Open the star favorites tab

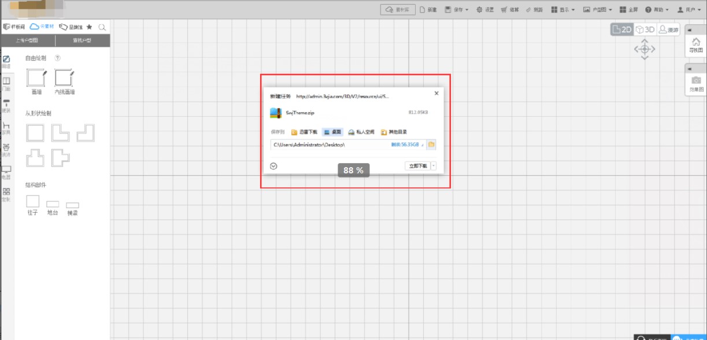click(x=90, y=27)
